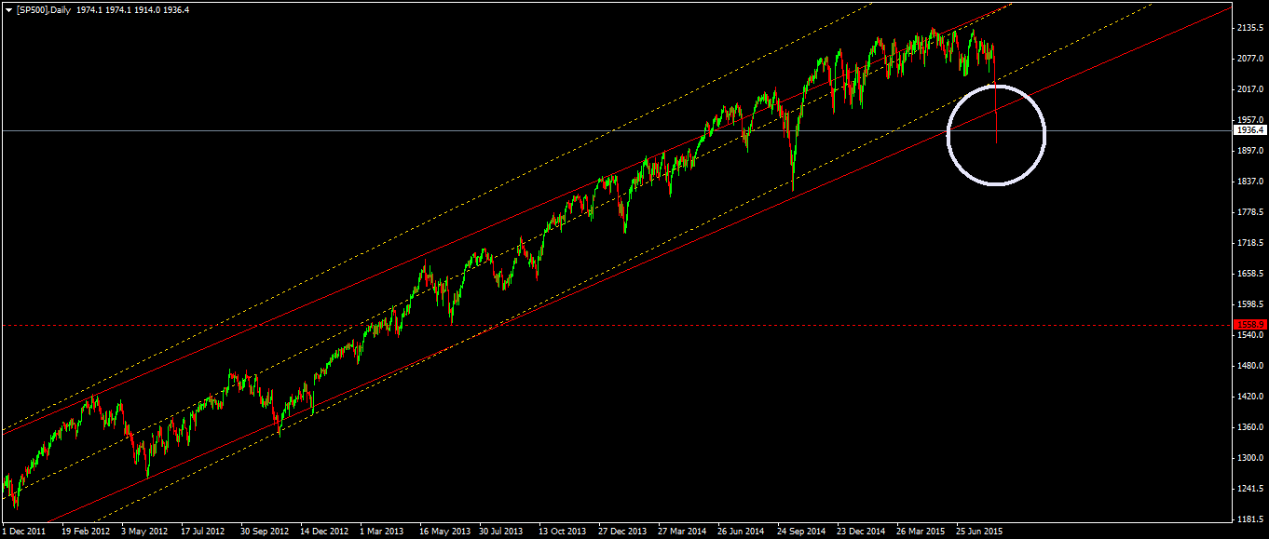Click the 1480.0 price axis label
Screen dimensions: 1269x539
(1249, 366)
